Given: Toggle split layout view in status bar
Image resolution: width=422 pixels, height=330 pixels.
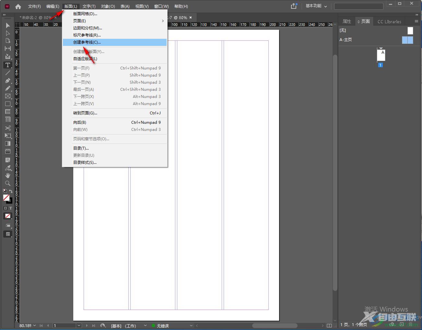Looking at the screenshot, I should (x=329, y=325).
